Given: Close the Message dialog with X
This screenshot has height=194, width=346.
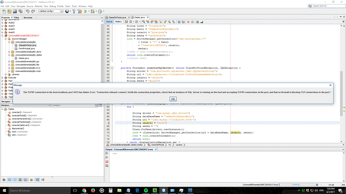Looking at the screenshot, I should coord(330,85).
